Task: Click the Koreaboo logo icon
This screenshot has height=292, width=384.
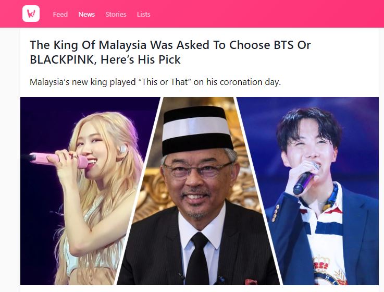Action: (31, 14)
